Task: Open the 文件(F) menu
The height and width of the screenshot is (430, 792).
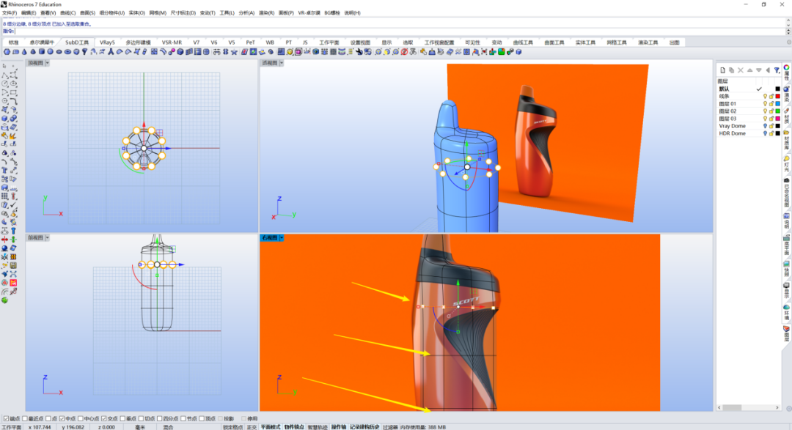Action: [10, 12]
